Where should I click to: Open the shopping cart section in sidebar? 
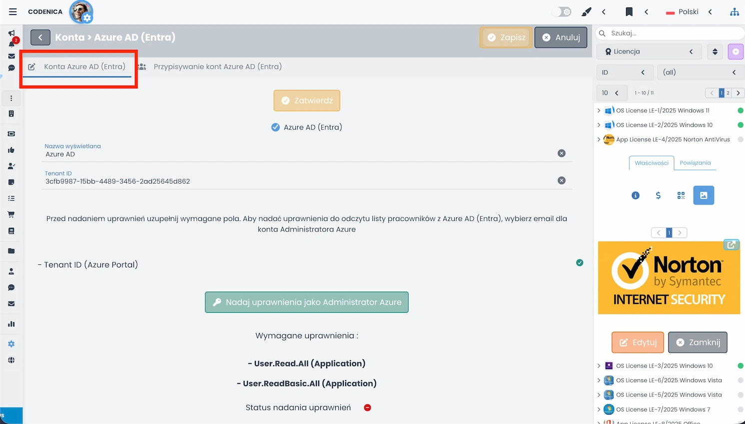coord(11,214)
